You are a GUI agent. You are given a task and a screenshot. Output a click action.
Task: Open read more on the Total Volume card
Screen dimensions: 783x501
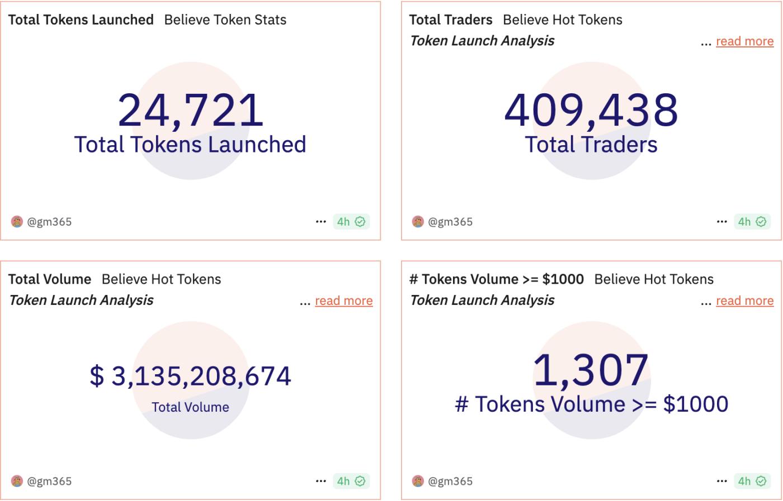(343, 300)
